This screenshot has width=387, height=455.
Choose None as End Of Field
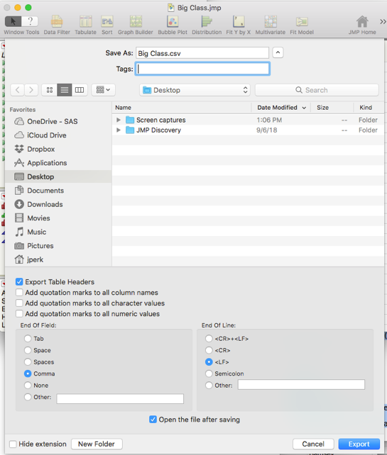coord(28,386)
